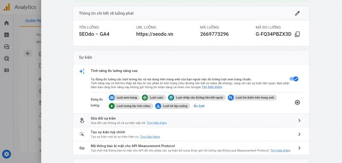Viewport: 342px width, 163px height.
Task: Click the Tính năng đo lường nâng cao heading
Action: 114,71
